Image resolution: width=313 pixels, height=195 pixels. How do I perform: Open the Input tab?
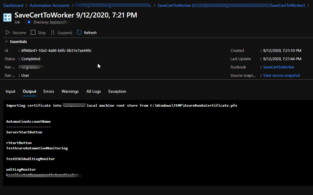coord(10,91)
